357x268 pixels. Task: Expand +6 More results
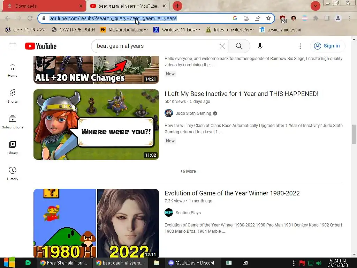(x=188, y=171)
